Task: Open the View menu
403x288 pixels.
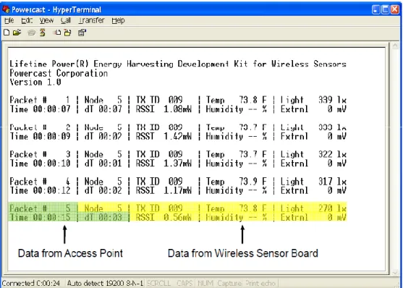Action: [46, 20]
